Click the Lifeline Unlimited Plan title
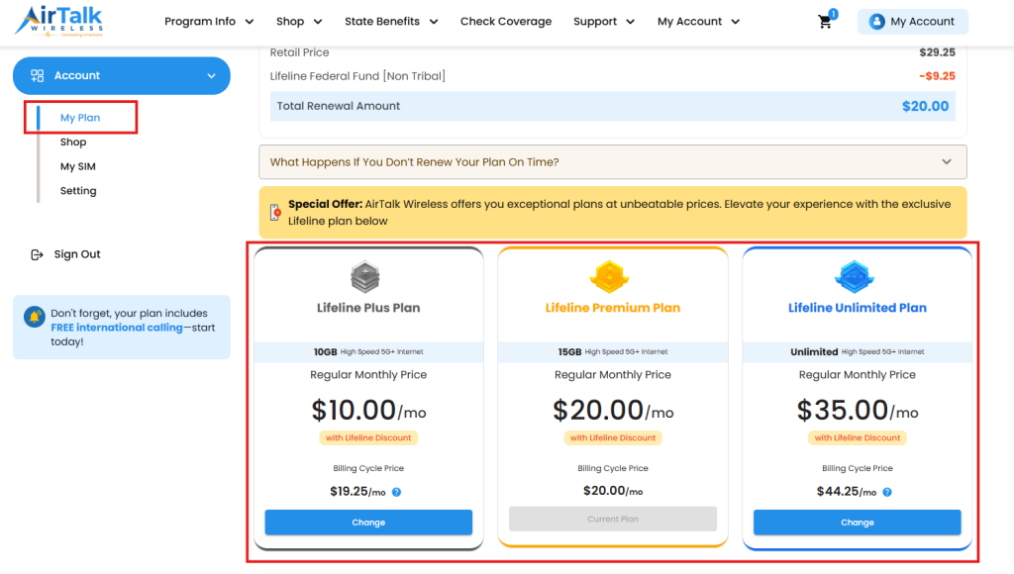1014x574 pixels. [x=857, y=308]
